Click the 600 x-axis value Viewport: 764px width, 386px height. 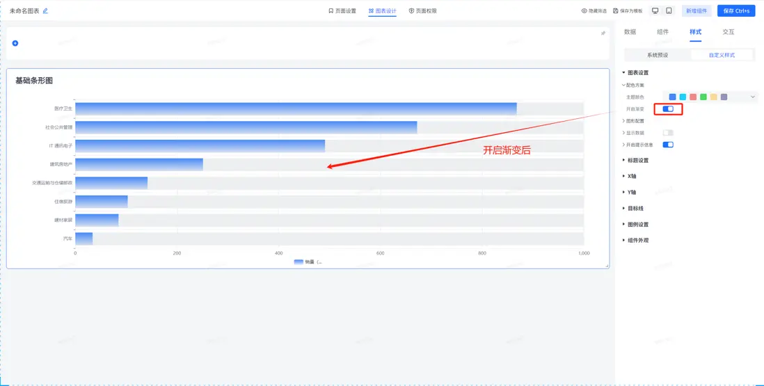381,253
